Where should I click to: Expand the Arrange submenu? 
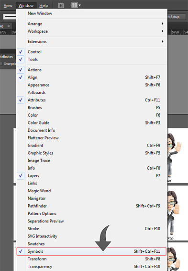[92, 24]
